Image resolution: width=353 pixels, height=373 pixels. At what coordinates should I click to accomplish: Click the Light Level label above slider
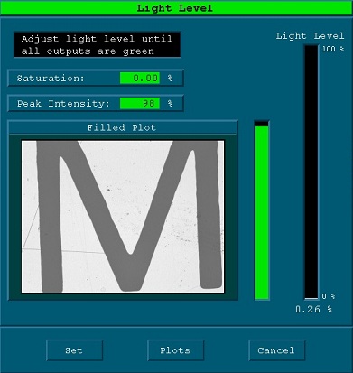[x=310, y=36]
